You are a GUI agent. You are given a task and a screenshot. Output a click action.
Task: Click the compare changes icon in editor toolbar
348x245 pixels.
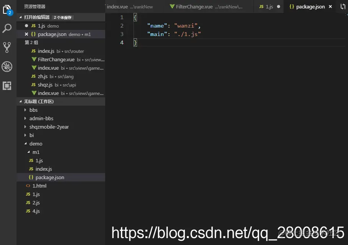coord(343,7)
